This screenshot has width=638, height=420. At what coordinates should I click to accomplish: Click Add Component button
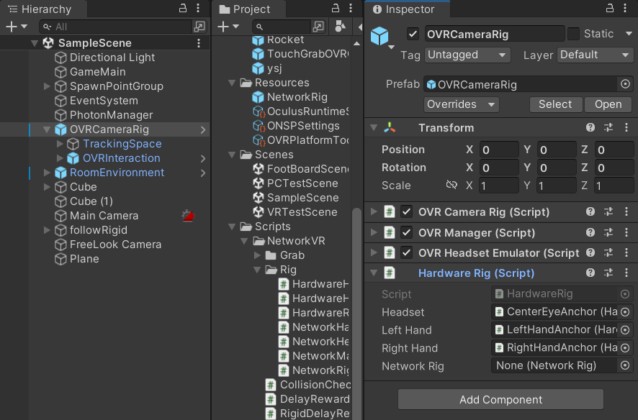pyautogui.click(x=500, y=400)
